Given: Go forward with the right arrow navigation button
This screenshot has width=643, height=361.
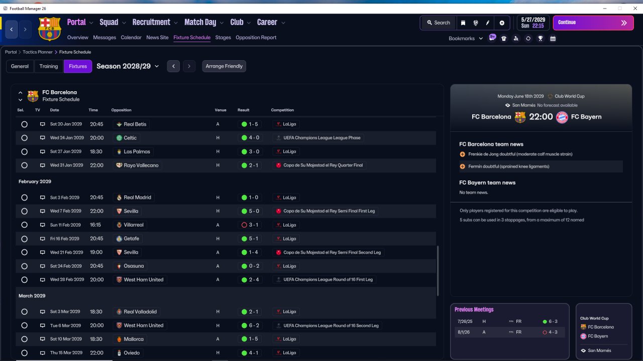Looking at the screenshot, I should pyautogui.click(x=25, y=30).
